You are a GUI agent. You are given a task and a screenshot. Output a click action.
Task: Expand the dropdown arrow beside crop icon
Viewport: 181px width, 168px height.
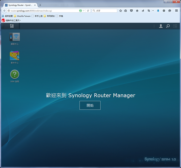tap(153, 11)
